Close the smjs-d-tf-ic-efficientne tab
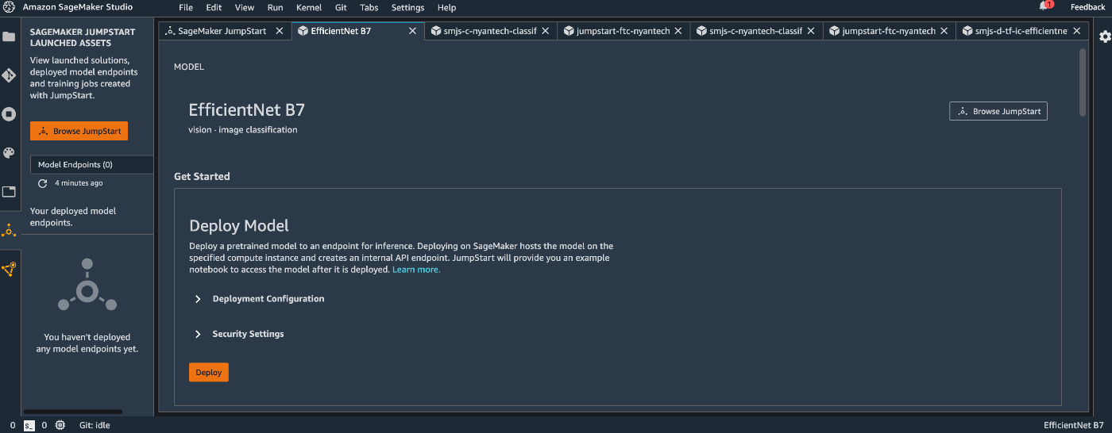The height and width of the screenshot is (433, 1112). (x=1076, y=31)
